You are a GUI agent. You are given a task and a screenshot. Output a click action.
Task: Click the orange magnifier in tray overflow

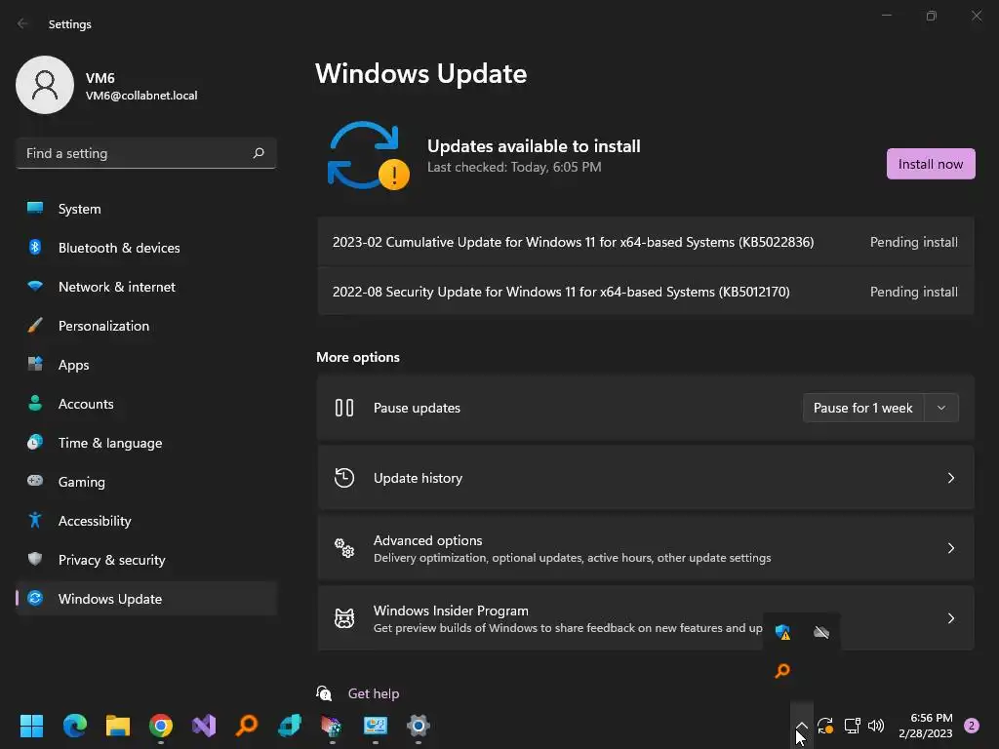(782, 670)
